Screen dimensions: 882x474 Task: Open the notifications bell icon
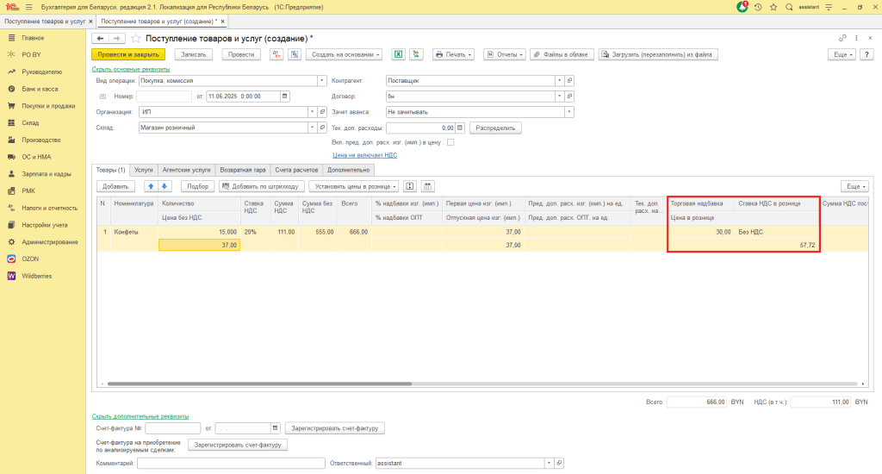(x=742, y=7)
